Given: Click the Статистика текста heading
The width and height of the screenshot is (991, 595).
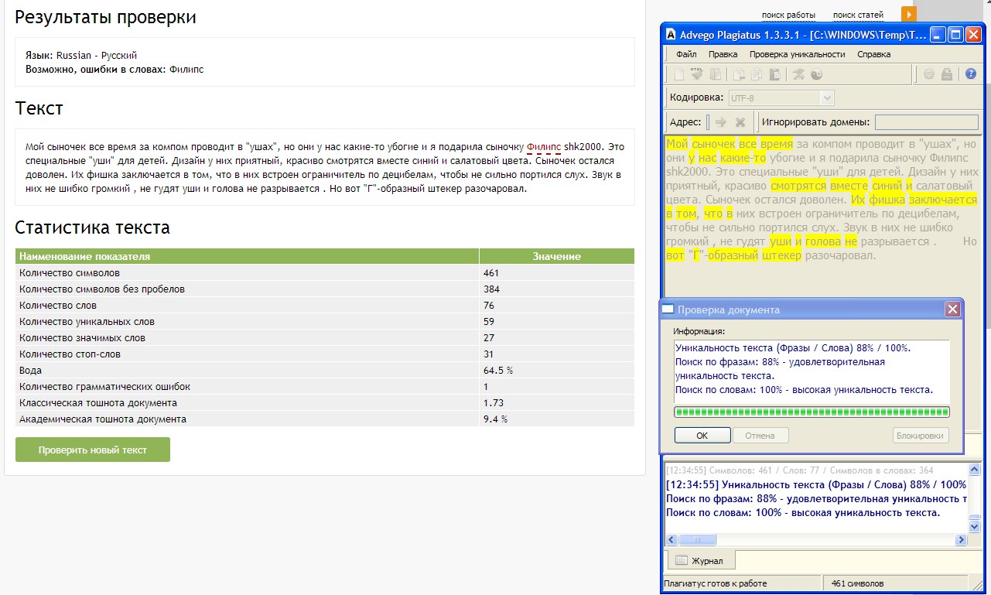Looking at the screenshot, I should 93,227.
